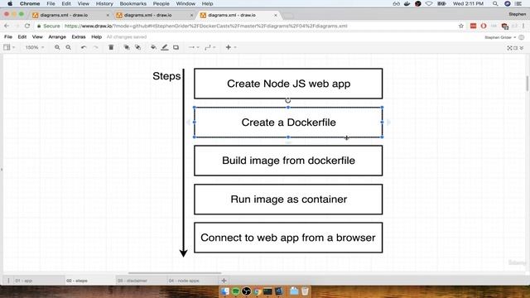Open the connection arrow style dropdown
530x298 pixels.
[x=194, y=48]
